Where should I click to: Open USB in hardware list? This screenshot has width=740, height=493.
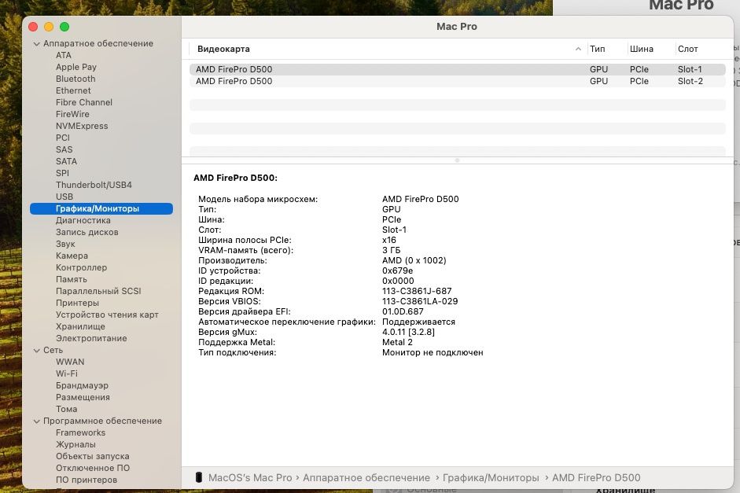(x=64, y=197)
